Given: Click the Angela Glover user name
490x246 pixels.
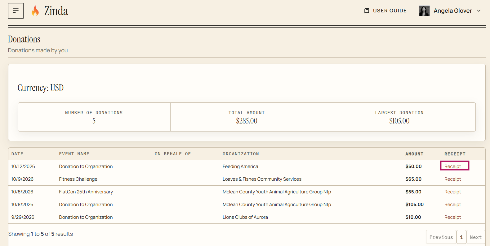Looking at the screenshot, I should point(453,11).
